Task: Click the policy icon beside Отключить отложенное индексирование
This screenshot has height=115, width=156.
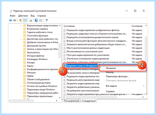Action: tap(65, 59)
